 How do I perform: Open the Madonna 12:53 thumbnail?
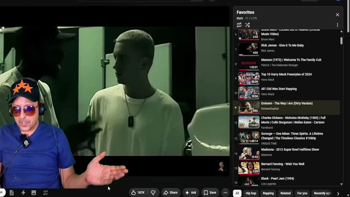[x=249, y=153]
